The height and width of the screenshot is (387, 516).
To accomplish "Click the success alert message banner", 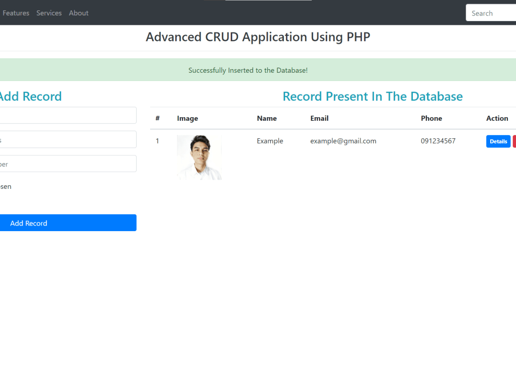I will pos(248,70).
